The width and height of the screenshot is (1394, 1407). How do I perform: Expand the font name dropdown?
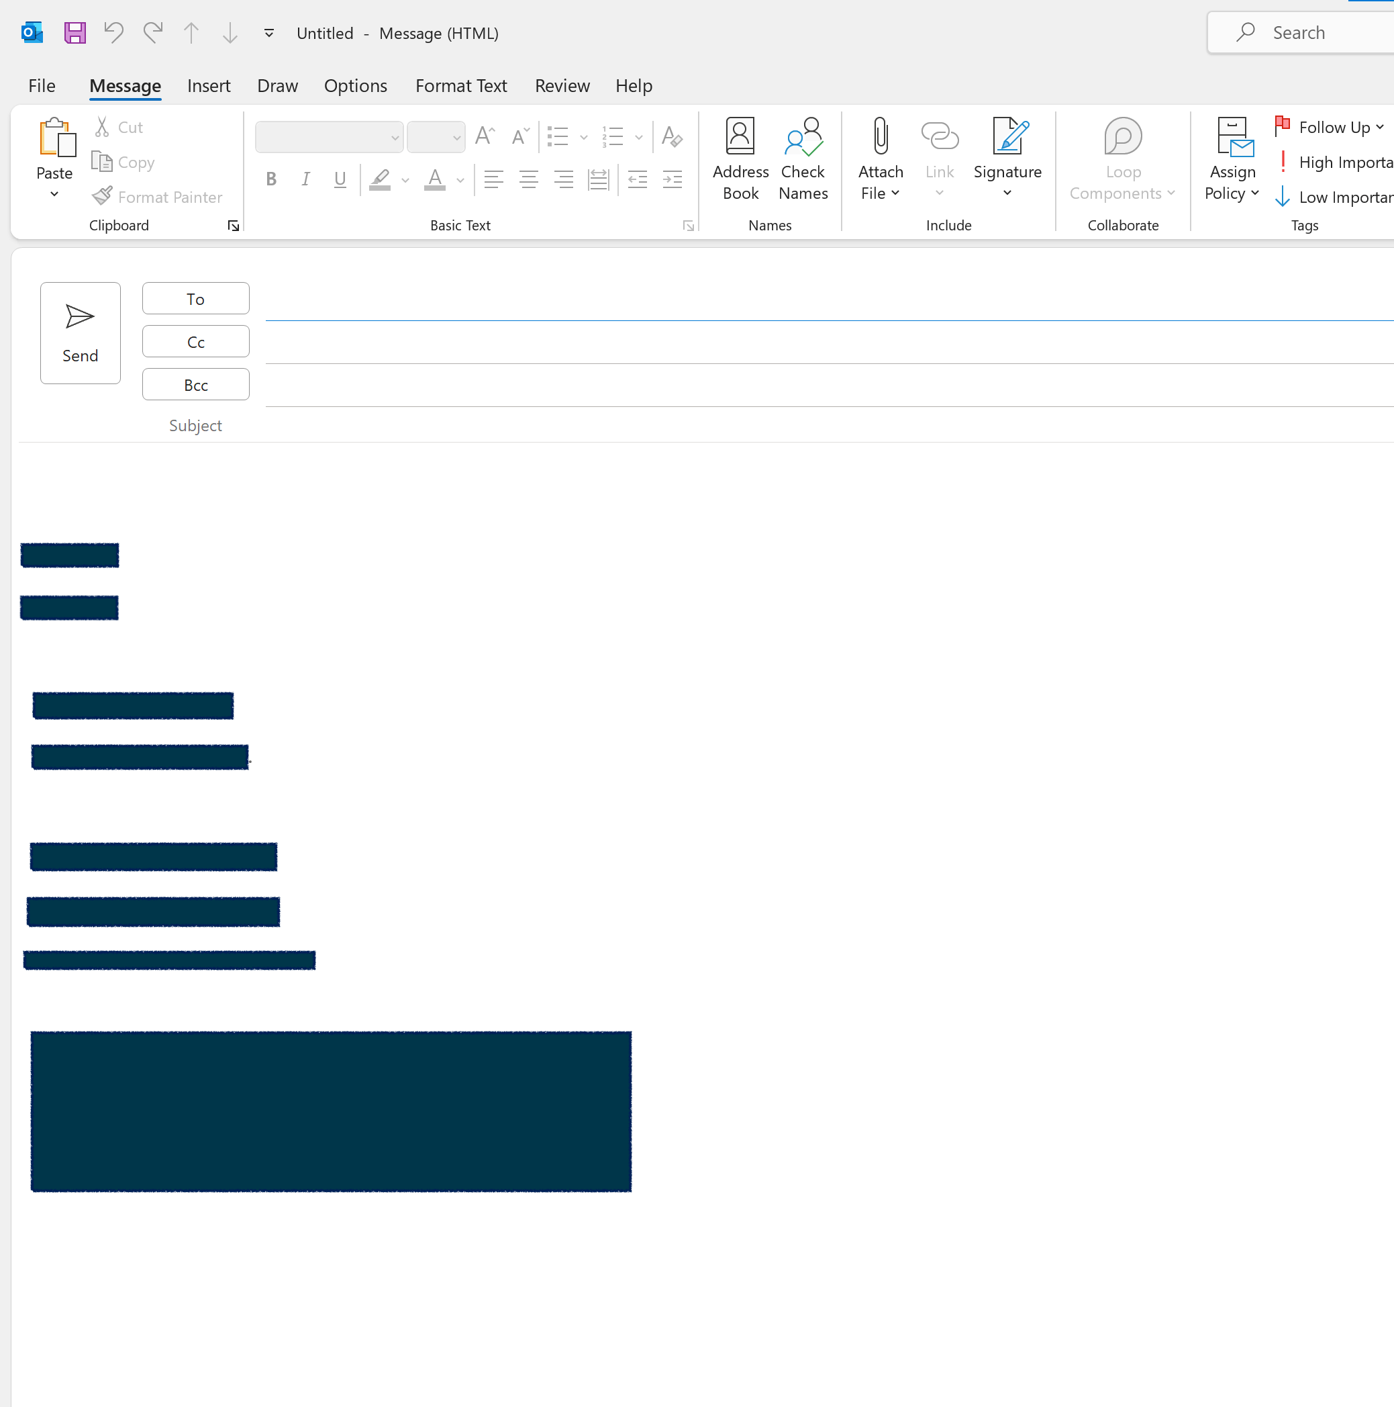pos(395,138)
